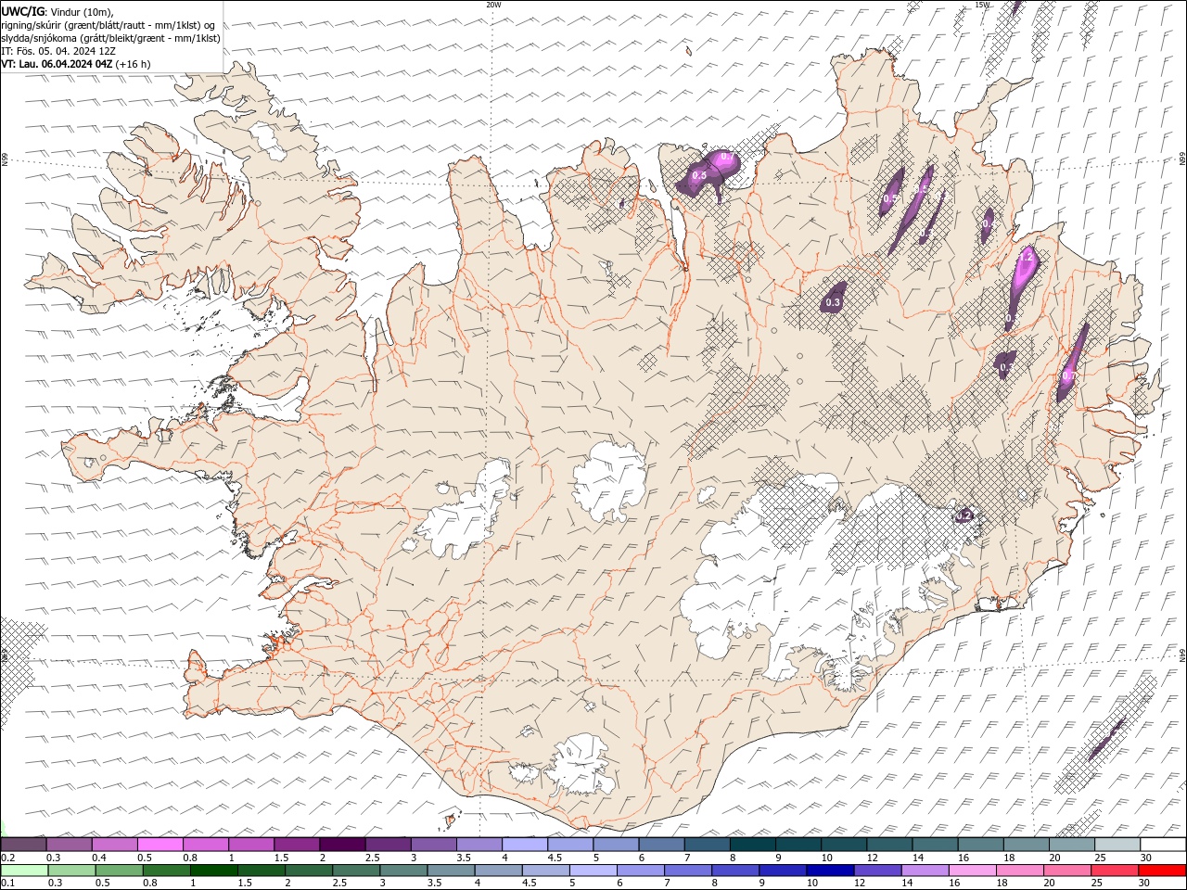1187x890 pixels.
Task: Select the darkest purple swatch labeled 2 in upper legend
Action: coord(342,845)
